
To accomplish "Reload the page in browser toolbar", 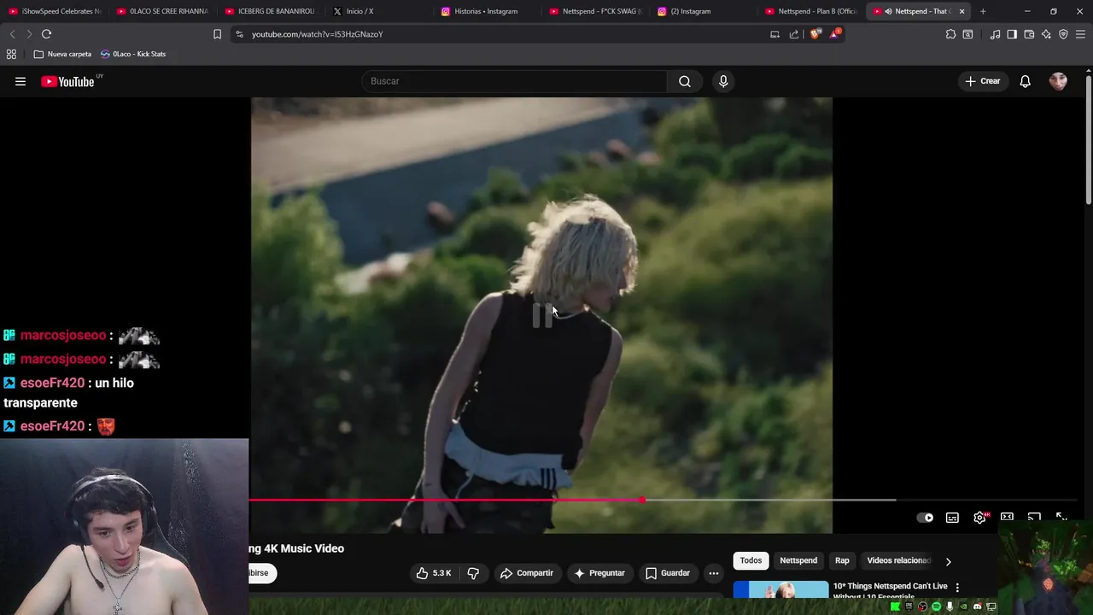I will click(x=46, y=34).
